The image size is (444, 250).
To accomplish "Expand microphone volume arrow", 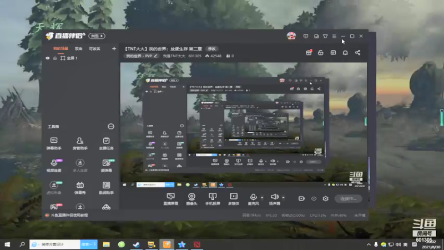I will tap(262, 197).
